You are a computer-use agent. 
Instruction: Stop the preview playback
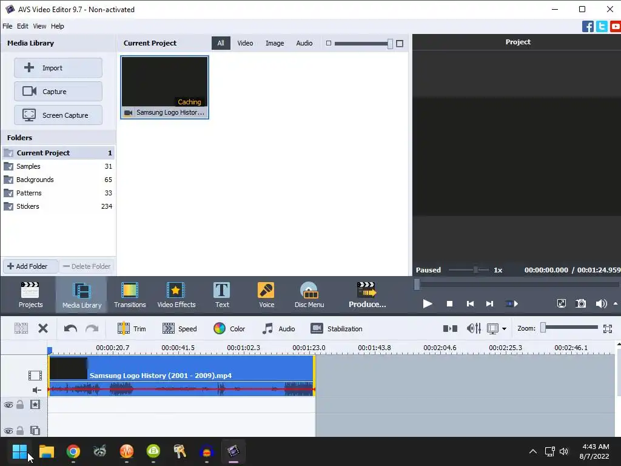pyautogui.click(x=449, y=303)
